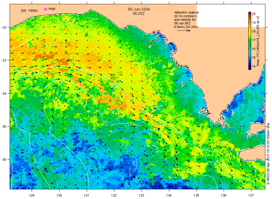Click the magenta Argo marker circle
The image size is (272, 199).
[45, 9]
